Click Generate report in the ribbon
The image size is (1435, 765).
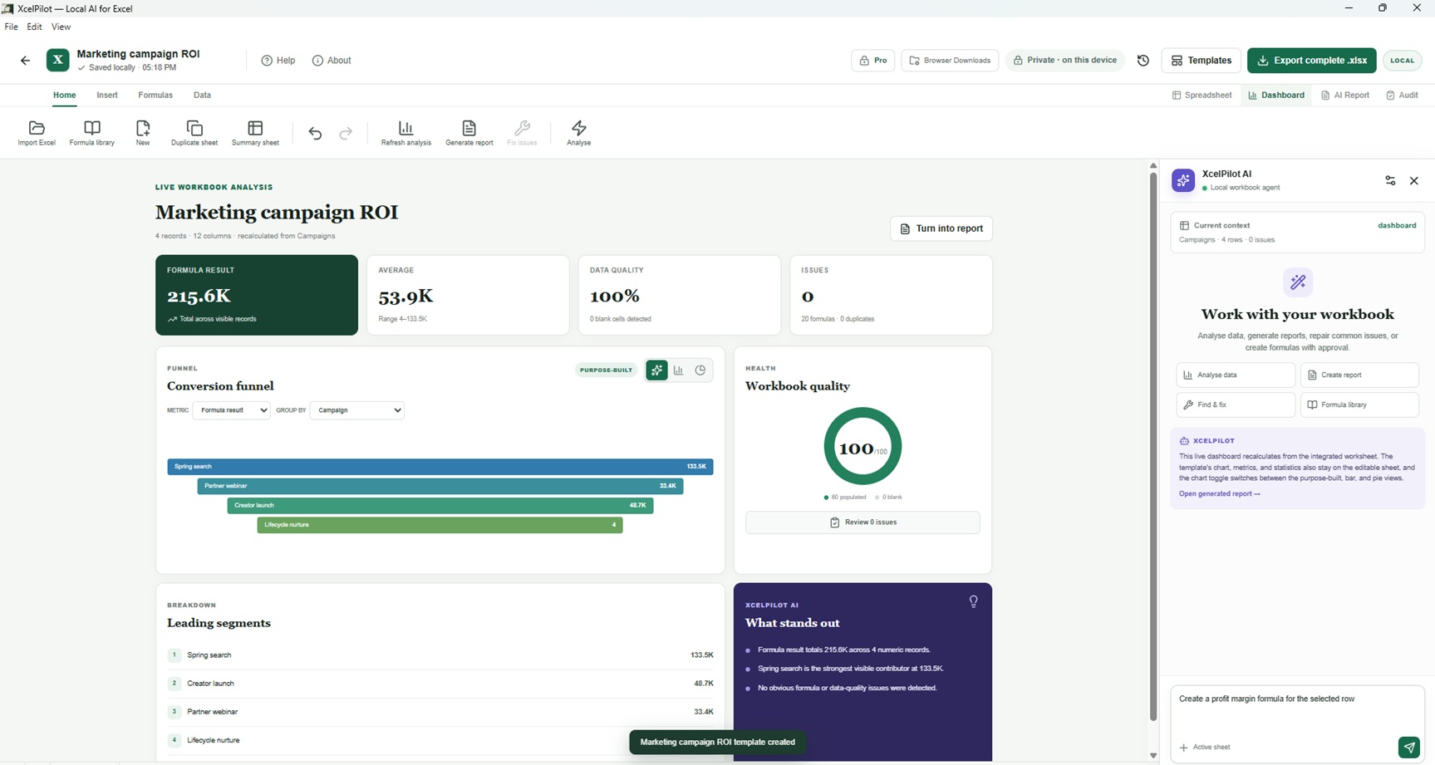click(x=469, y=133)
